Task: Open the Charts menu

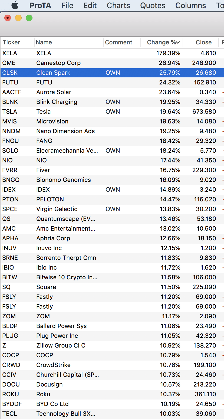Action: coord(118,5)
